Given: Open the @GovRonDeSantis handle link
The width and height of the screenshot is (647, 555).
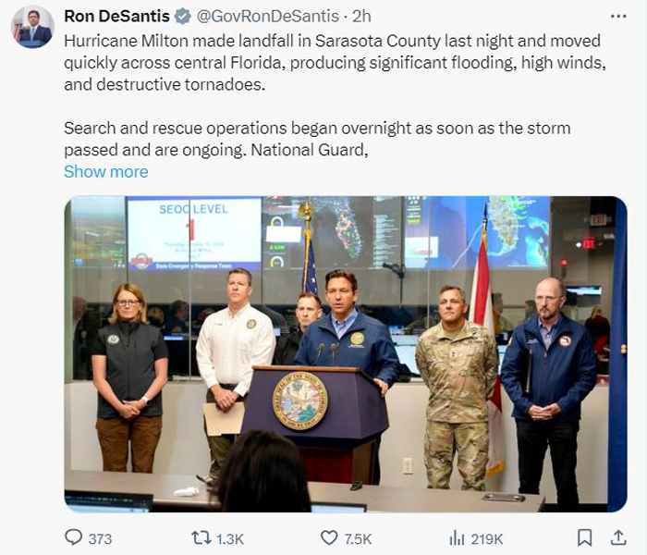Looking at the screenshot, I should (267, 17).
